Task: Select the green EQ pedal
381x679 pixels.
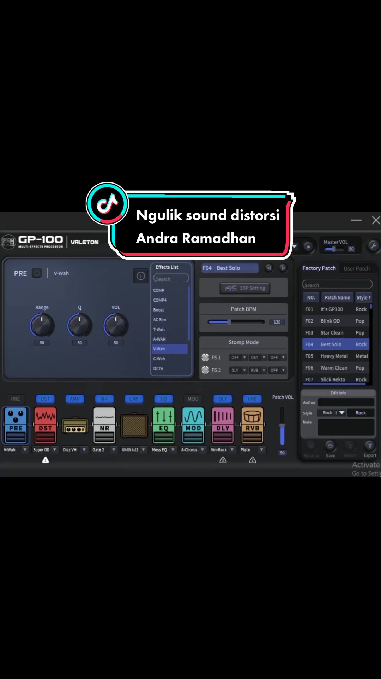Action: tap(163, 425)
